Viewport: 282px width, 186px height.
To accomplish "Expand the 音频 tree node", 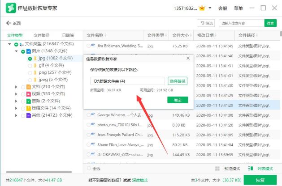I will click(16, 101).
